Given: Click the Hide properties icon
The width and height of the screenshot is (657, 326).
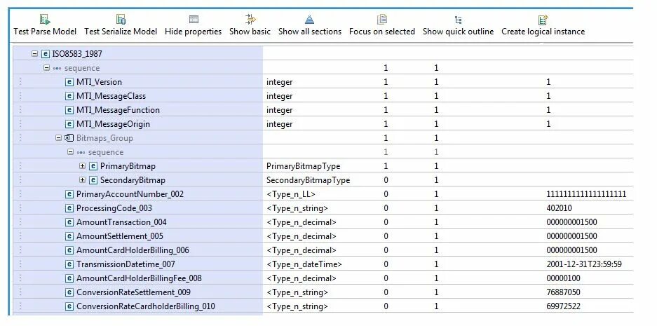Looking at the screenshot, I should click(x=194, y=20).
